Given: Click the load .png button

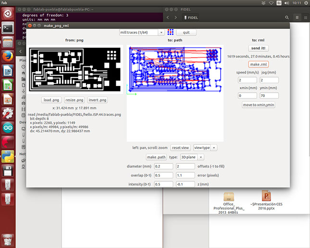Looking at the screenshot, I should point(51,100).
